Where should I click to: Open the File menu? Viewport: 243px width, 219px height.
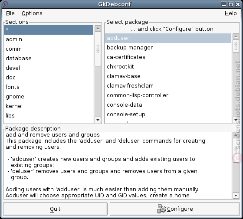(10, 13)
